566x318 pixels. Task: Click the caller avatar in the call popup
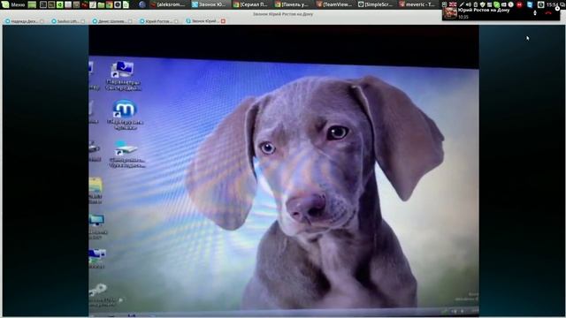coord(450,13)
